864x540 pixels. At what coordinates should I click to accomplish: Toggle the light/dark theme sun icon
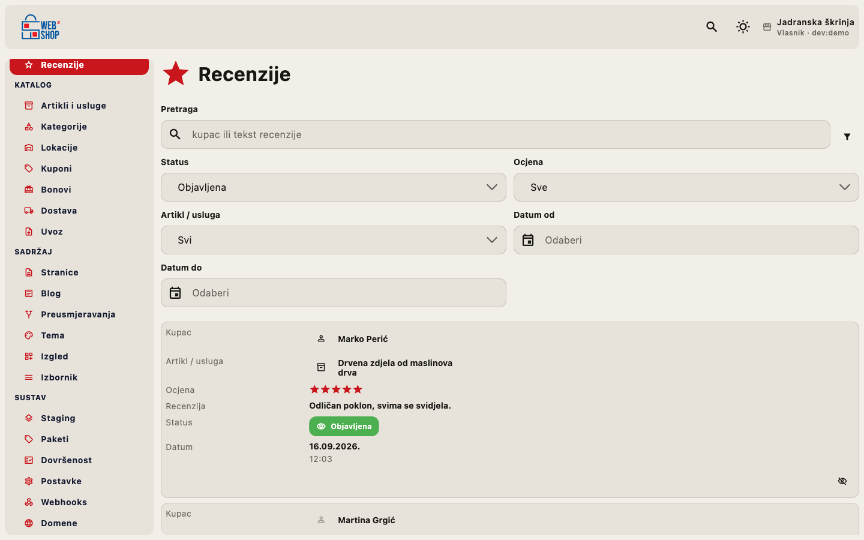click(x=743, y=26)
